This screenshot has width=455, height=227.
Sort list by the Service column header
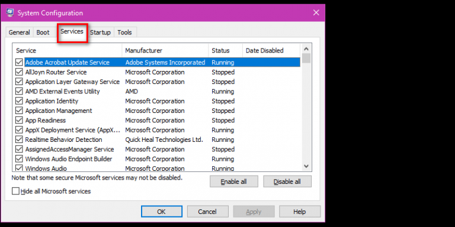[x=68, y=51]
